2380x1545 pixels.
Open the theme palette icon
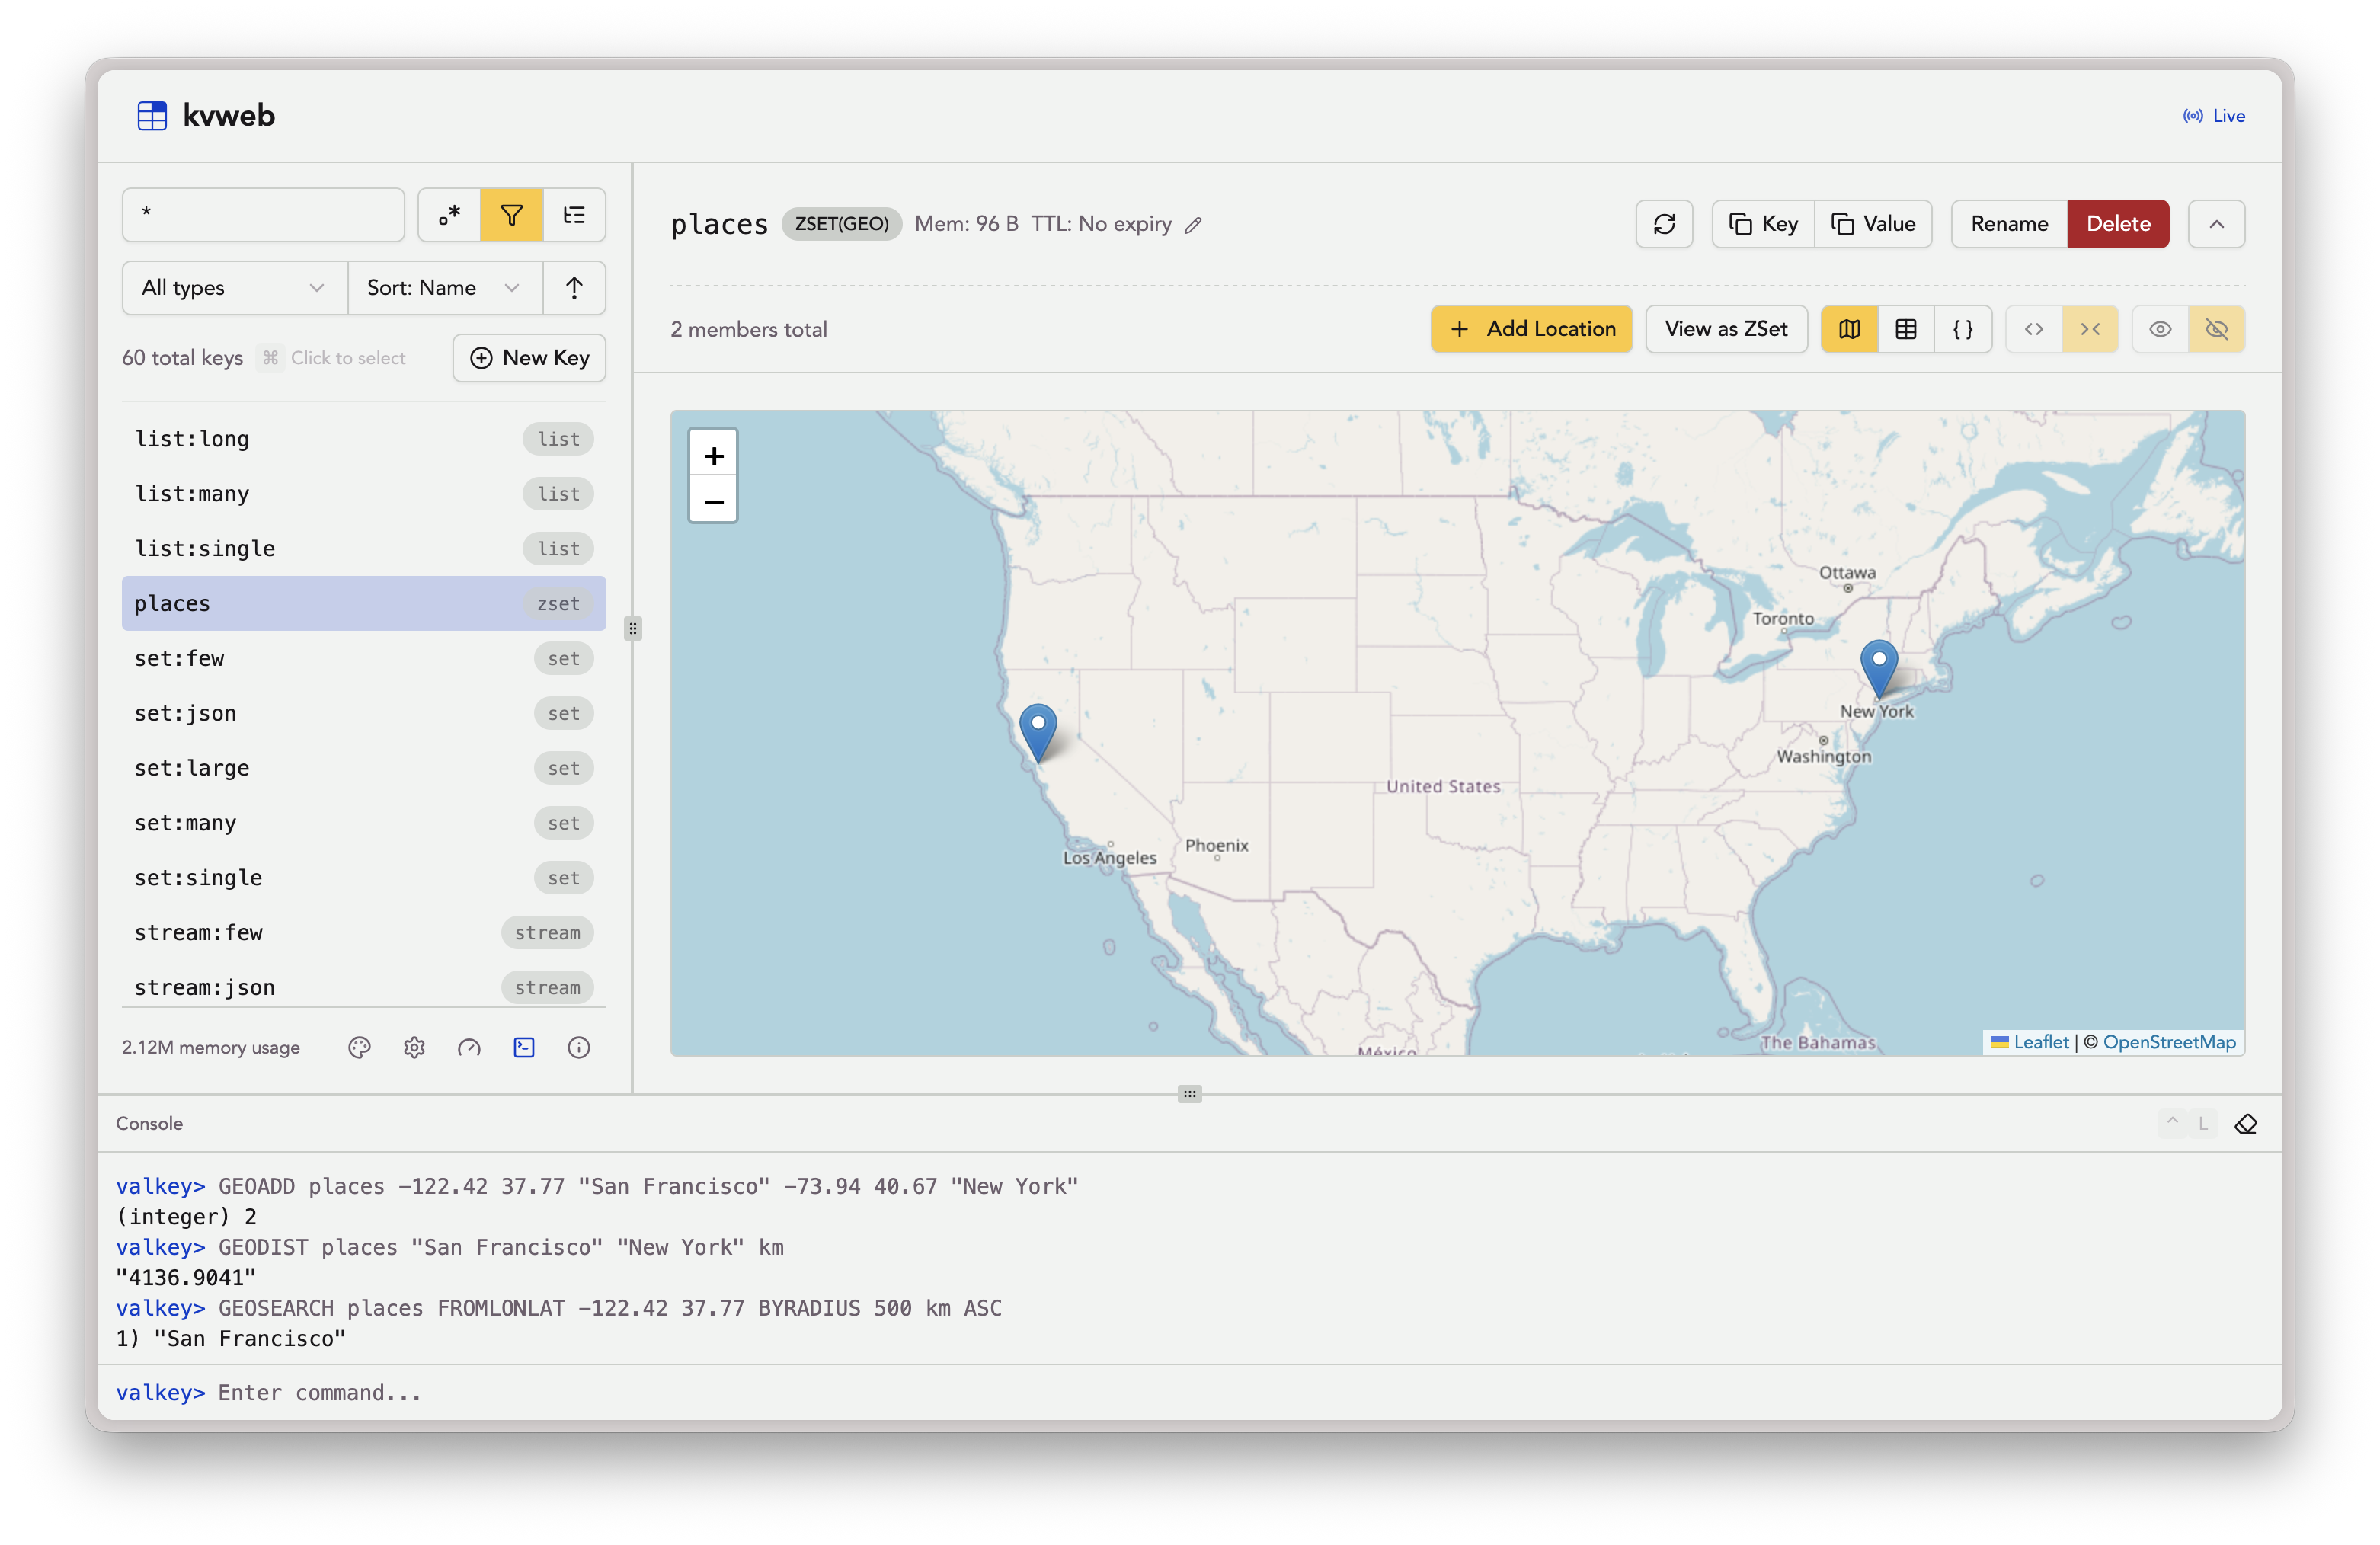tap(359, 1047)
